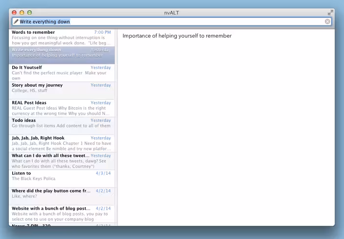Clear the search field with the X icon
The width and height of the screenshot is (344, 239).
327,22
